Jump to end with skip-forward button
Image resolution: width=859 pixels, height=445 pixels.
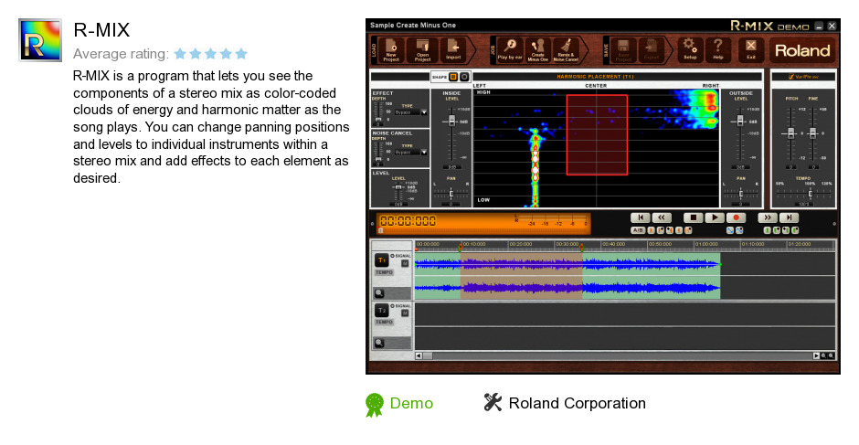point(789,217)
